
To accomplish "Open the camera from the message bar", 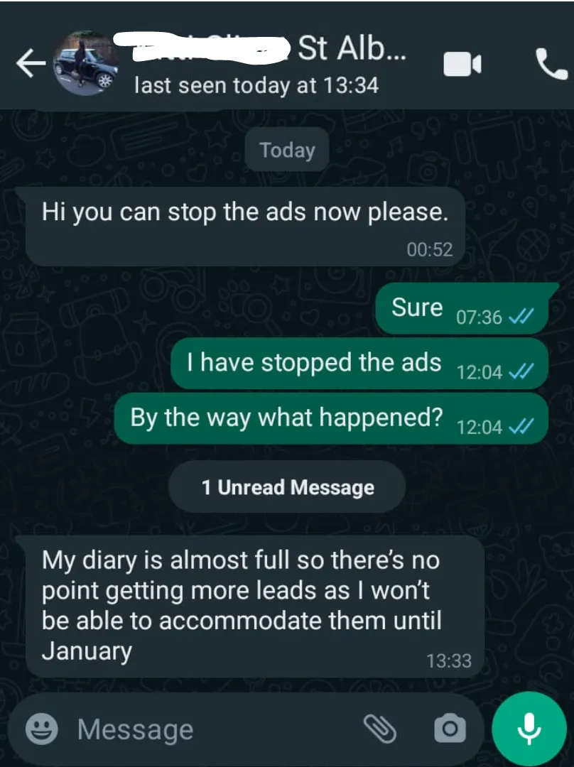I will click(x=450, y=729).
